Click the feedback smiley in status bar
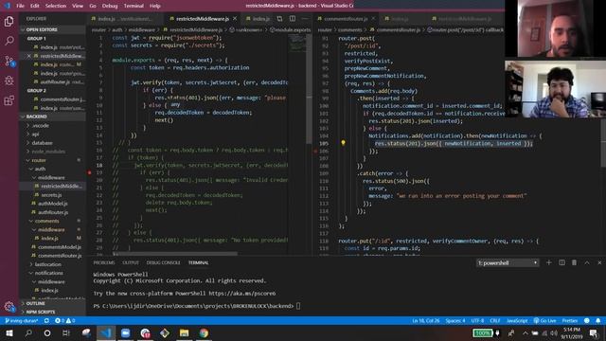The width and height of the screenshot is (606, 341). pyautogui.click(x=587, y=320)
